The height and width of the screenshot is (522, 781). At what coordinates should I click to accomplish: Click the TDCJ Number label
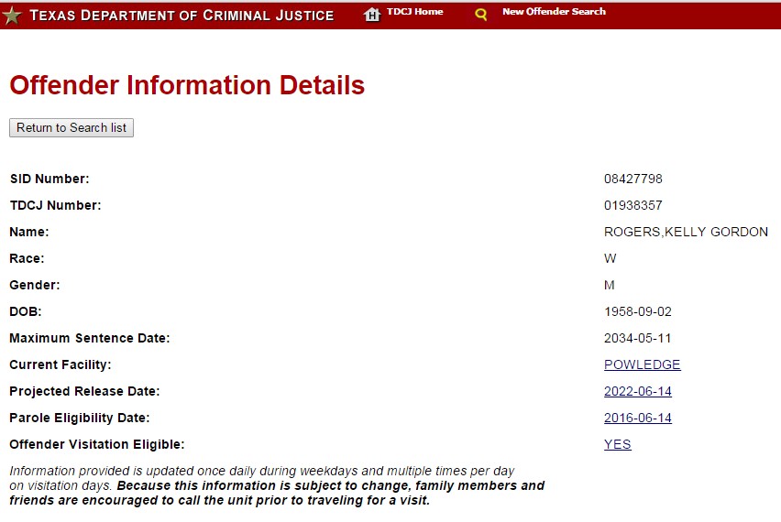point(55,205)
